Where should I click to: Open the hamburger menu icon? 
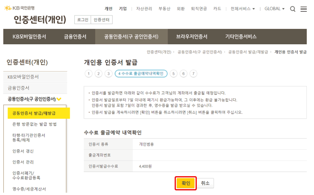click(304, 9)
